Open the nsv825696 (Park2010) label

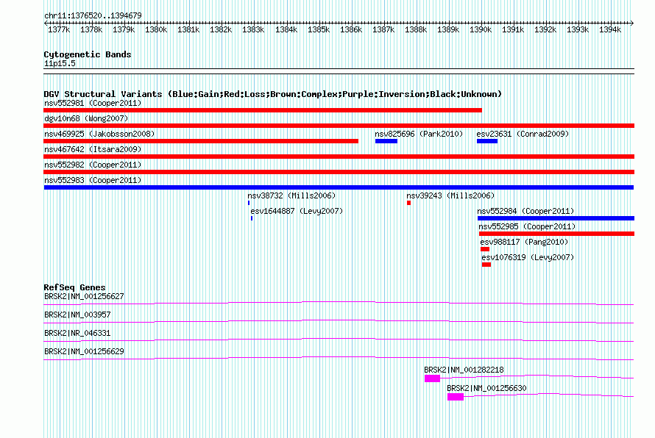[x=419, y=134]
